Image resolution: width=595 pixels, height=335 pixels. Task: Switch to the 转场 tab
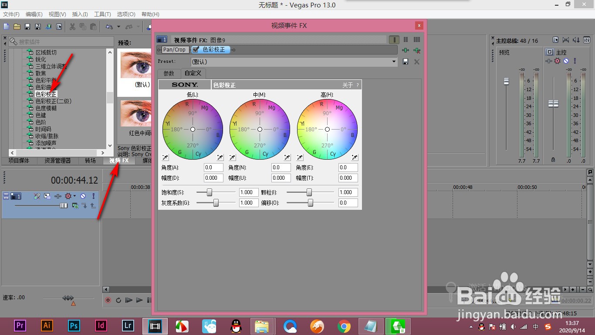pyautogui.click(x=91, y=161)
